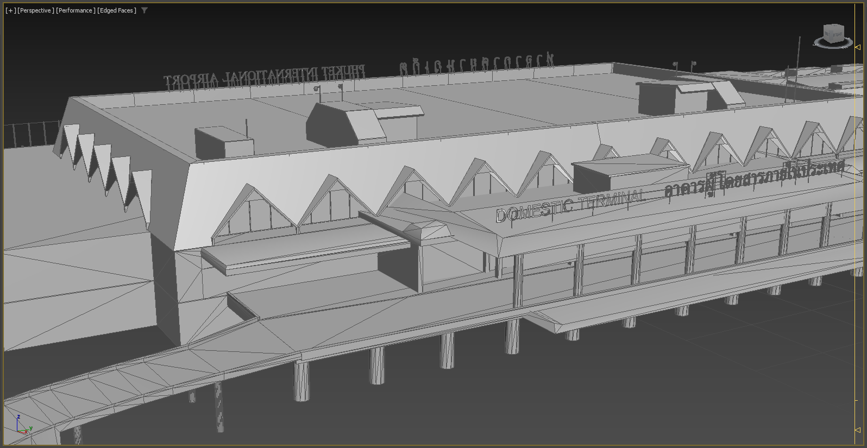Click the viewport filter funnel icon
Image resolution: width=867 pixels, height=448 pixels.
click(x=144, y=10)
